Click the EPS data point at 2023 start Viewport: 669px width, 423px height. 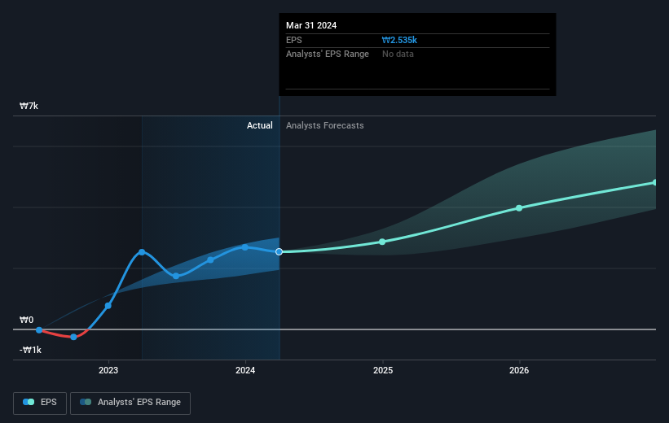point(108,305)
